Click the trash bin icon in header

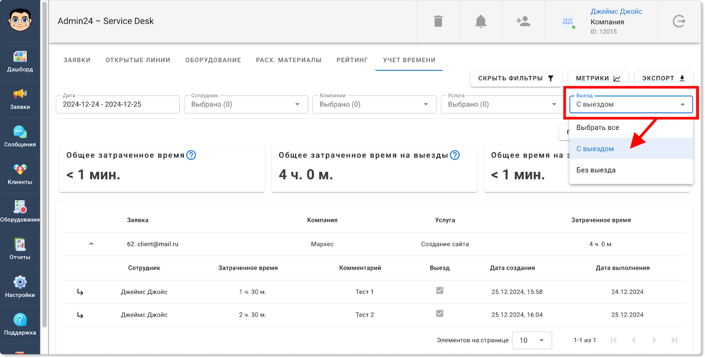[x=438, y=21]
